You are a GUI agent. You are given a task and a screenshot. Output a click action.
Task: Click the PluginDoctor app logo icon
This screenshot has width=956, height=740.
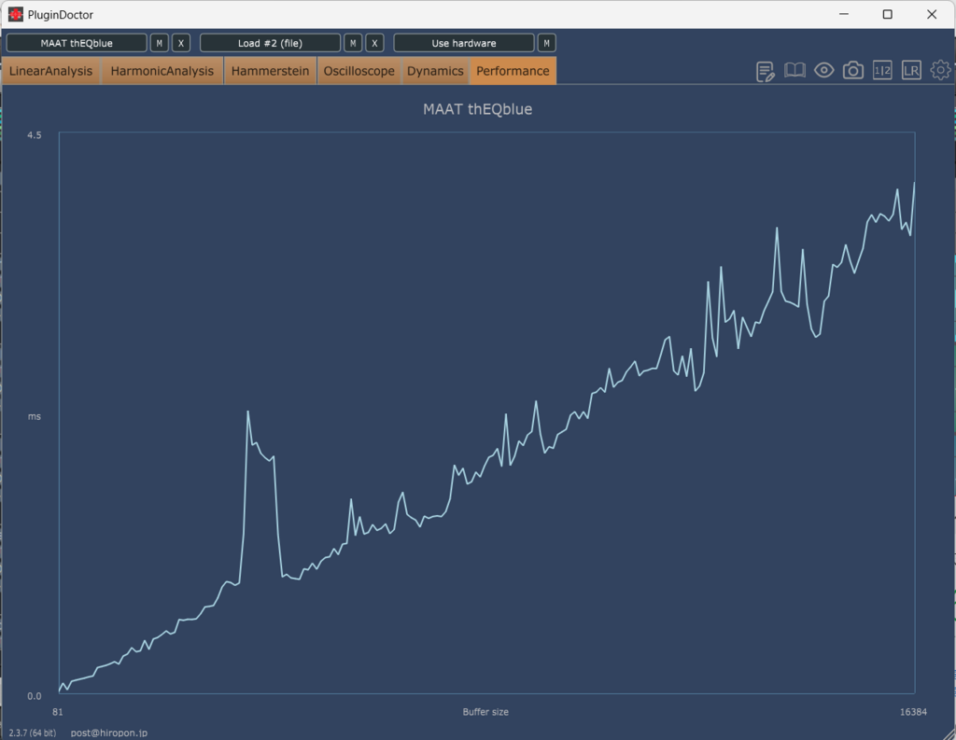pyautogui.click(x=15, y=14)
